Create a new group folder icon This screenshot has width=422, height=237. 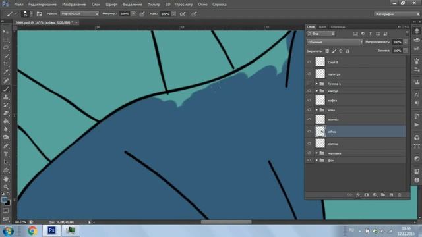383,195
